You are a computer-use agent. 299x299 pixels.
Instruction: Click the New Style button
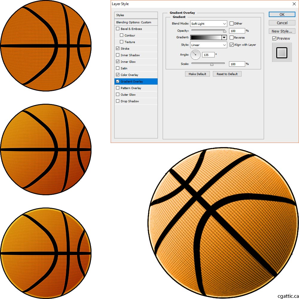[281, 31]
